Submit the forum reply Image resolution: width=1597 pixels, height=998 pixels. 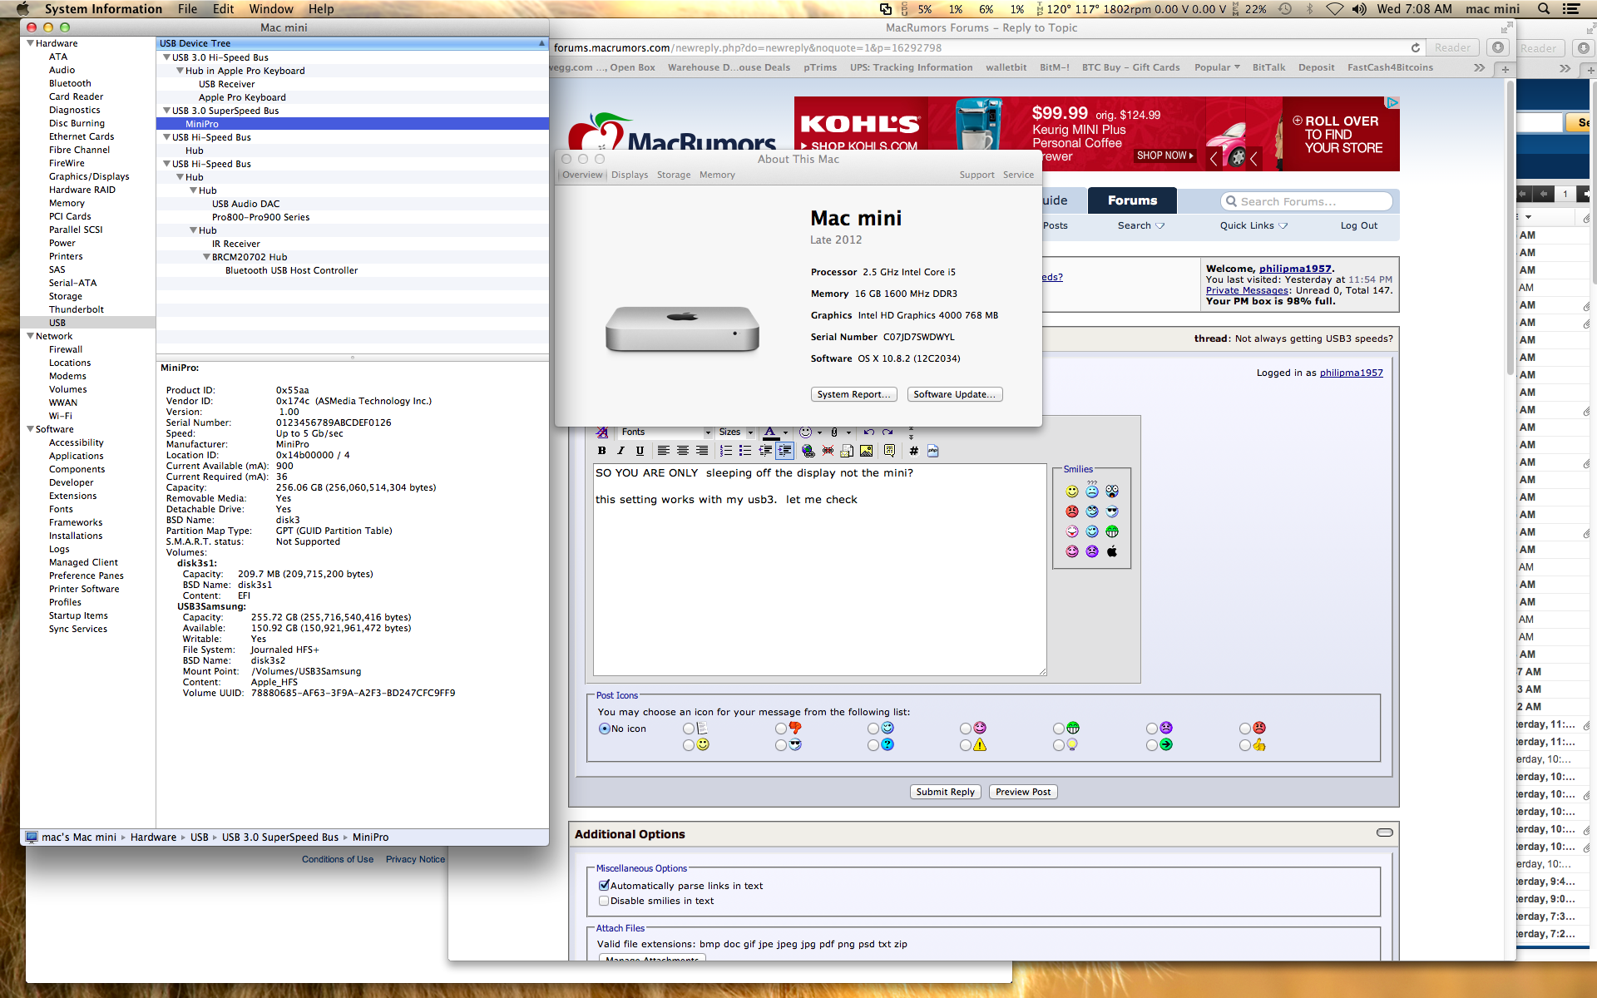(x=945, y=792)
